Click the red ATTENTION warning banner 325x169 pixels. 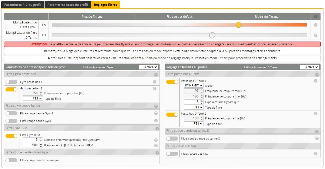[162, 44]
